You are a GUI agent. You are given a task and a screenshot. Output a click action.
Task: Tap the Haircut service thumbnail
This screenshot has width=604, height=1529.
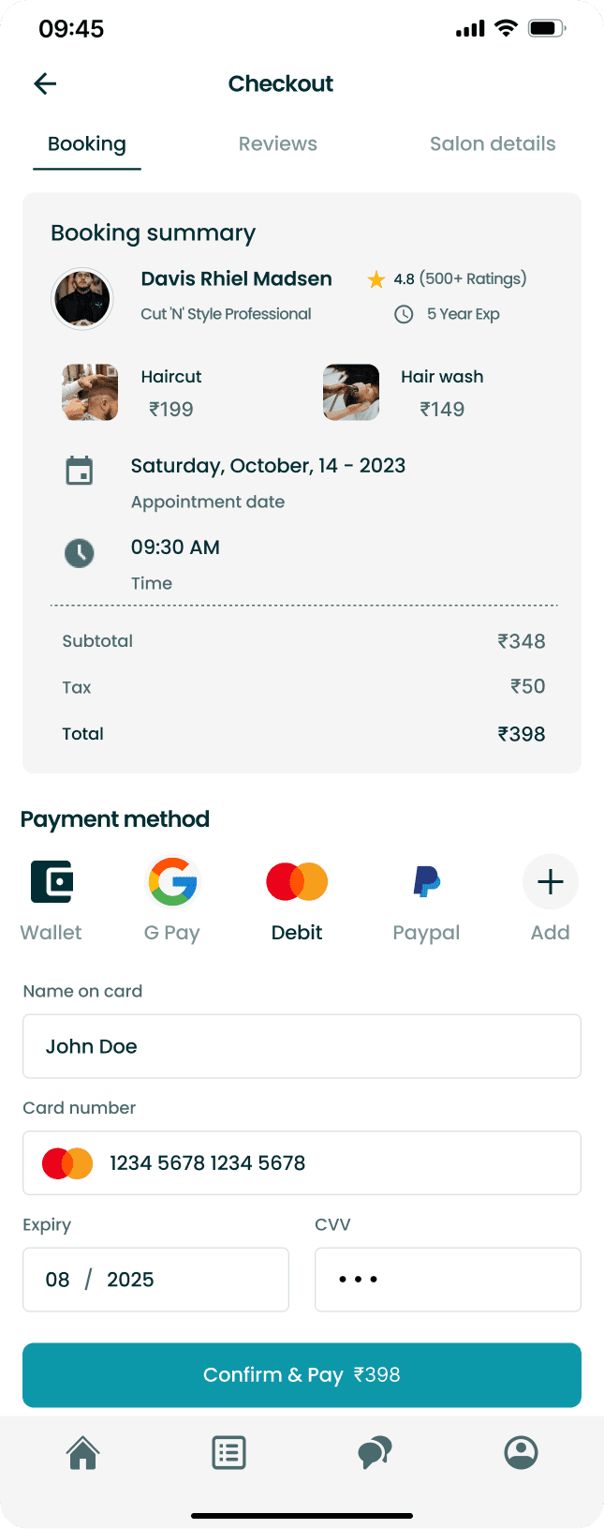coord(90,392)
